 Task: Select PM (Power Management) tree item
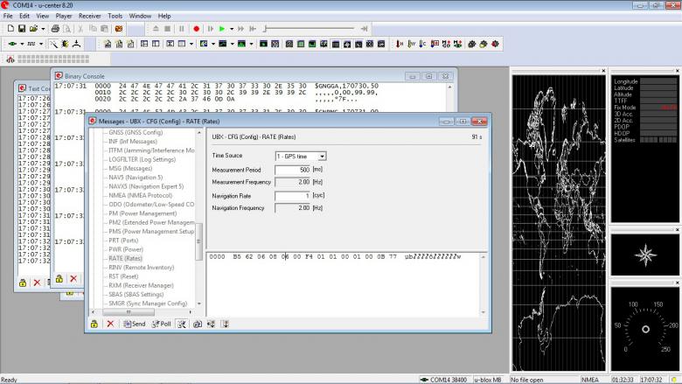tap(143, 213)
